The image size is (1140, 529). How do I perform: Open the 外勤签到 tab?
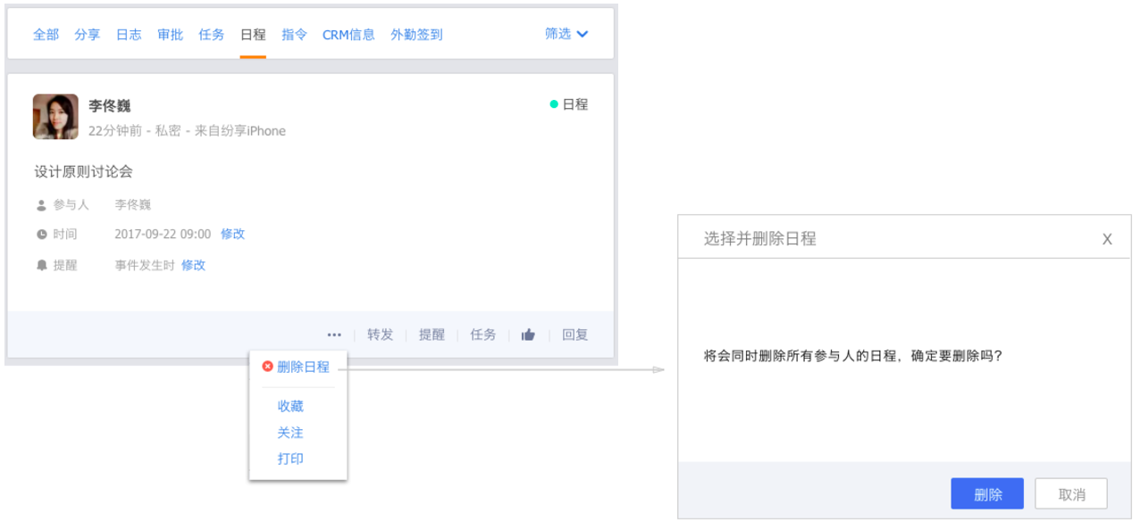tap(416, 35)
